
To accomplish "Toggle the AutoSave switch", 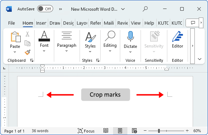I will 45,9.
